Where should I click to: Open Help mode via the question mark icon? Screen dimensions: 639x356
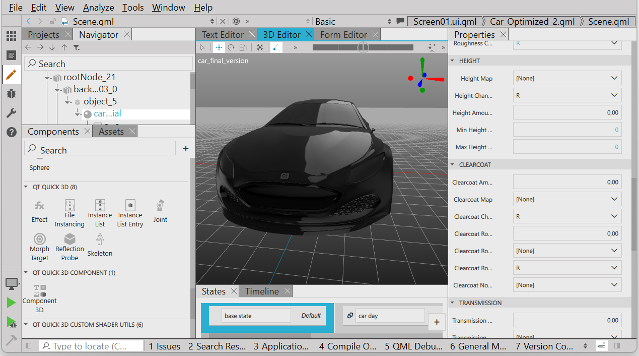[11, 133]
